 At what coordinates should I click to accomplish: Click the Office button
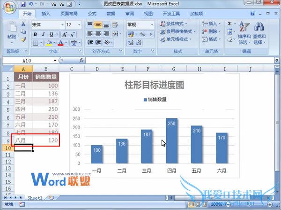point(10,8)
